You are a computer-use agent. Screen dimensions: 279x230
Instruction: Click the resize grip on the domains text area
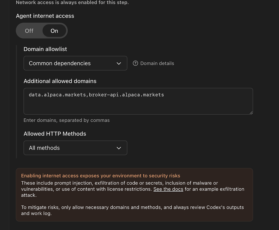click(x=251, y=112)
